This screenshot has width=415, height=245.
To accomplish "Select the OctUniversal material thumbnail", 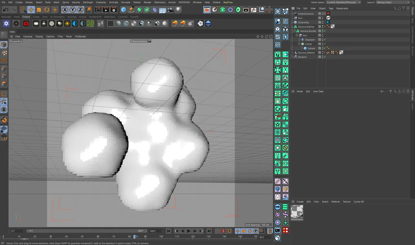I will (x=297, y=211).
